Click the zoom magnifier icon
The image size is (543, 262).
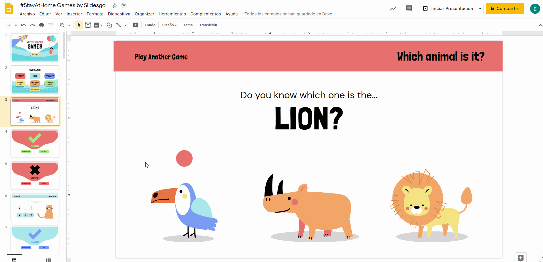point(62,25)
